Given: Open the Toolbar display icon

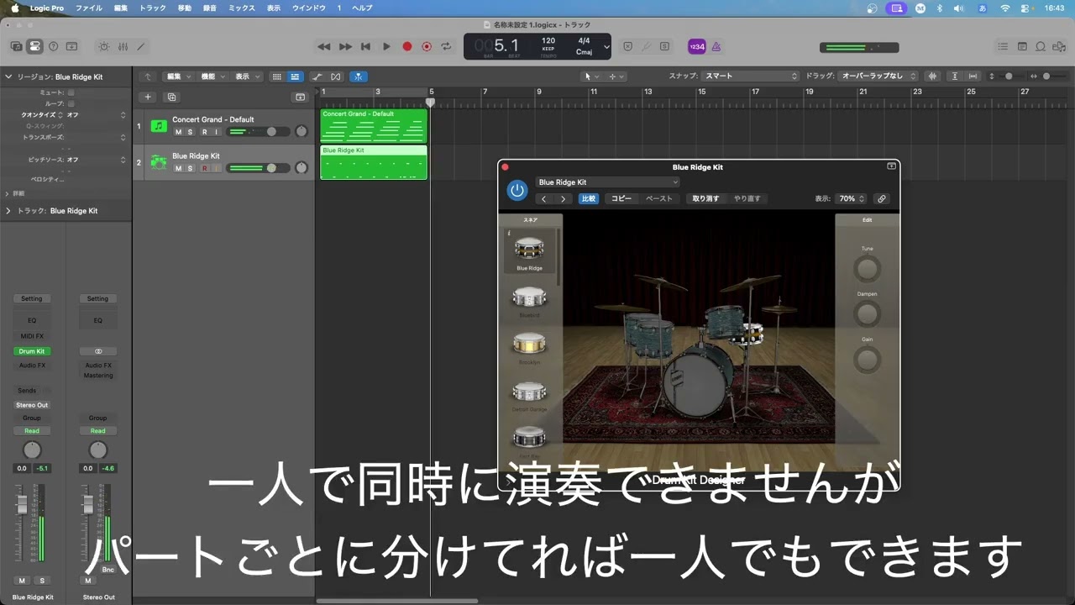Looking at the screenshot, I should [x=71, y=47].
